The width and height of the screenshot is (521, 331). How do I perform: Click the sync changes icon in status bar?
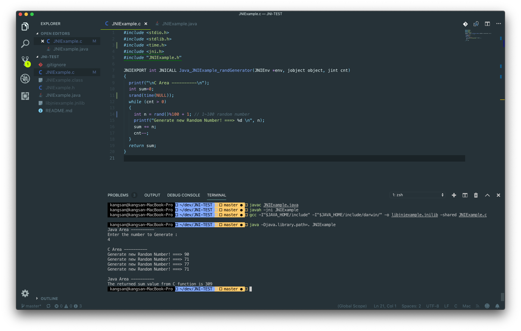[49, 306]
